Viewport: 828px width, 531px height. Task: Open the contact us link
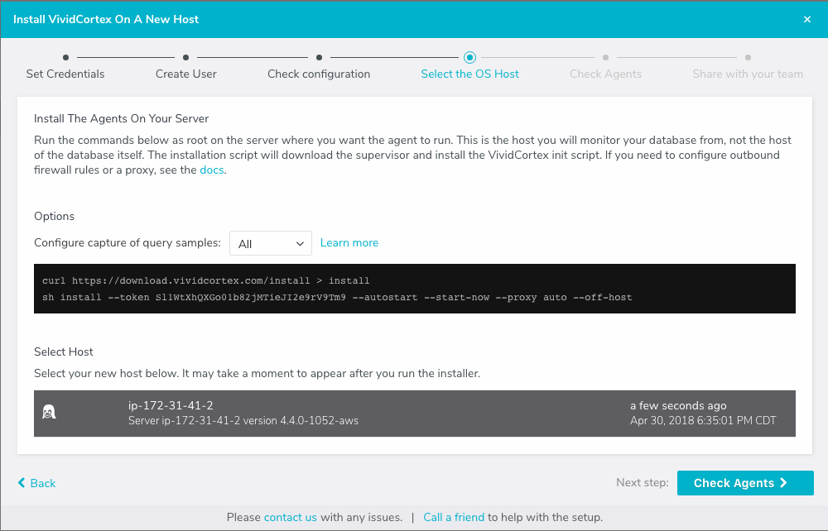click(x=291, y=517)
